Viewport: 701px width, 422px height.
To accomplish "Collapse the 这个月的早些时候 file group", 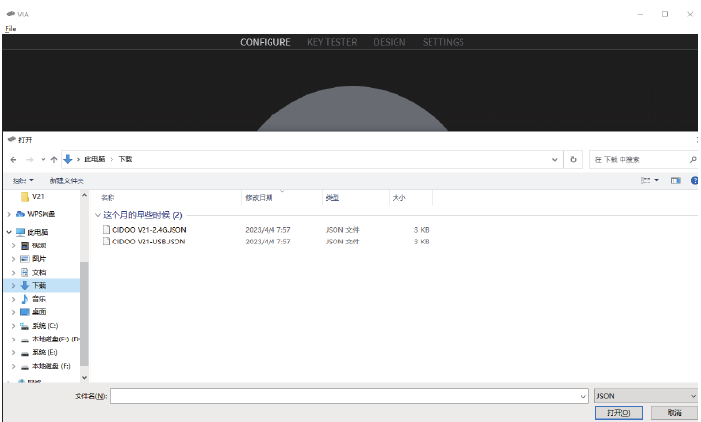I will pos(97,215).
